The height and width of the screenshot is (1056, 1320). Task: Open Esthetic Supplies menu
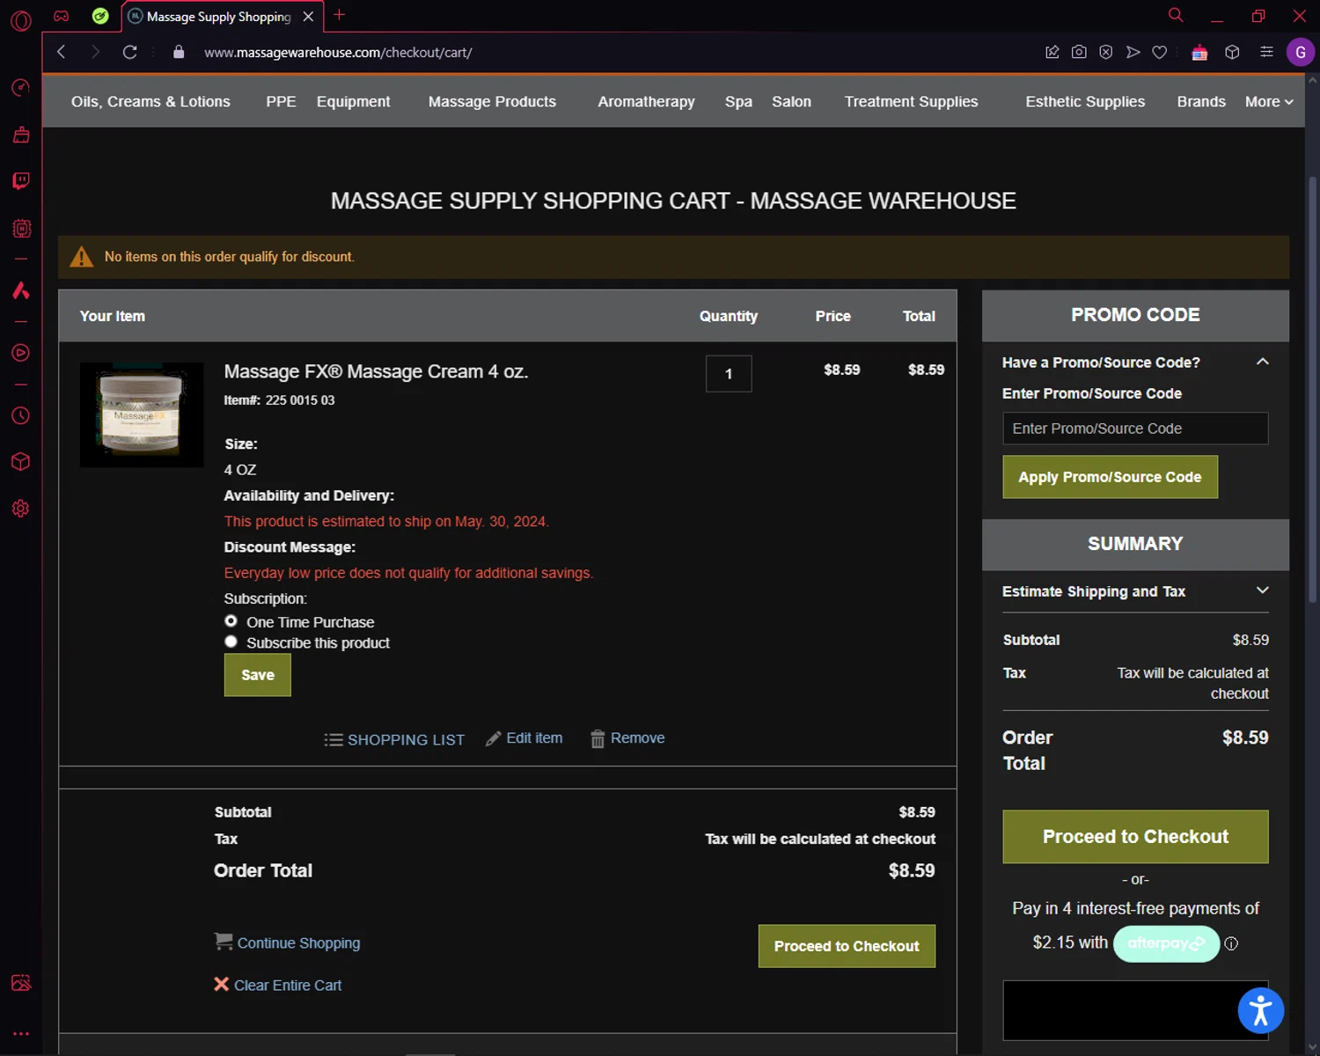pyautogui.click(x=1085, y=101)
